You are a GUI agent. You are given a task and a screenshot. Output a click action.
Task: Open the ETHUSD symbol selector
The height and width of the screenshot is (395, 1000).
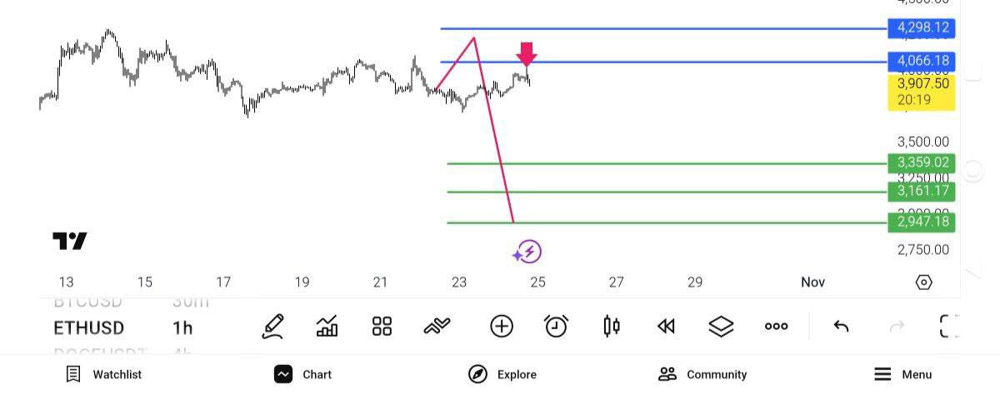point(88,327)
